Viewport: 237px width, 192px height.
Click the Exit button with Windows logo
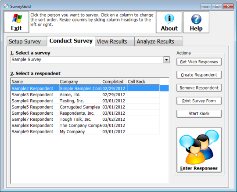click(16, 22)
